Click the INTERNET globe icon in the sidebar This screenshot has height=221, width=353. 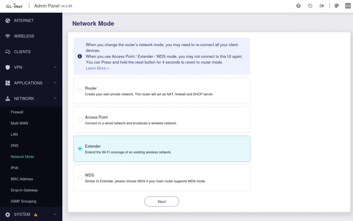point(8,21)
